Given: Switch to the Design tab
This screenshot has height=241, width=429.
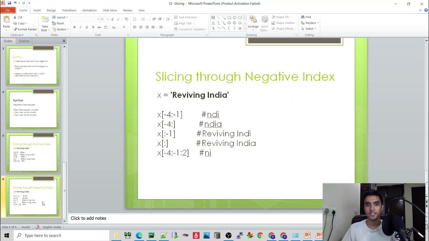Looking at the screenshot, I should tap(51, 10).
